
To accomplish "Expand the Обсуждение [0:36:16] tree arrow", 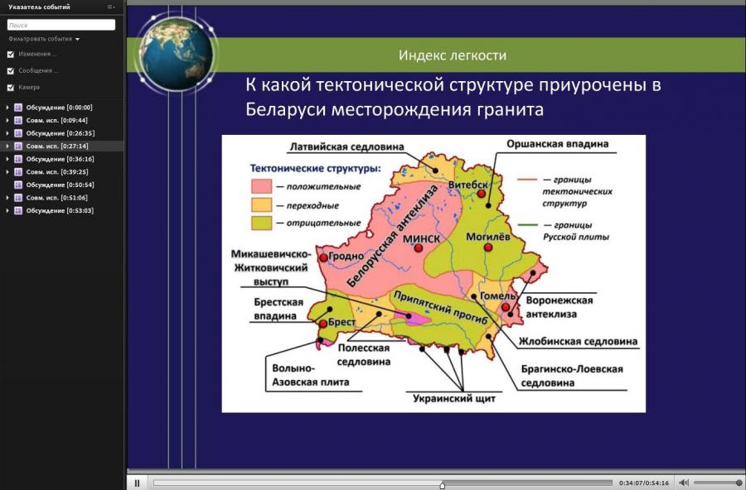I will tap(7, 159).
